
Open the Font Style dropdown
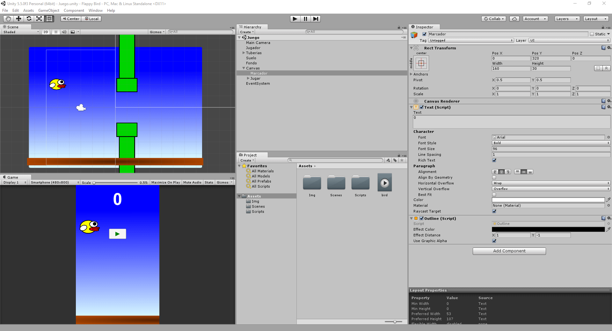pos(551,143)
